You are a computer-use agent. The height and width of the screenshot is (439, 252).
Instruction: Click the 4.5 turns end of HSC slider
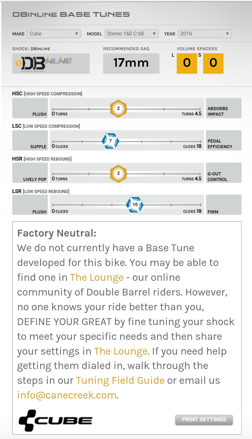click(x=192, y=114)
